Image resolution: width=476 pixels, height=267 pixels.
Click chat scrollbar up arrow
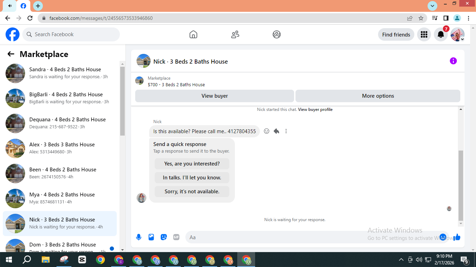coord(461,109)
